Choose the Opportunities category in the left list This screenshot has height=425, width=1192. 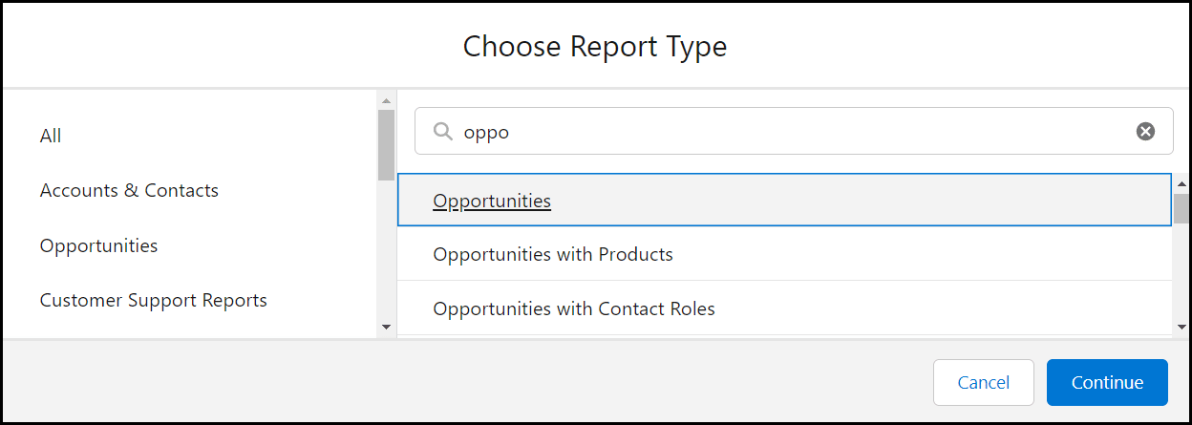(98, 245)
